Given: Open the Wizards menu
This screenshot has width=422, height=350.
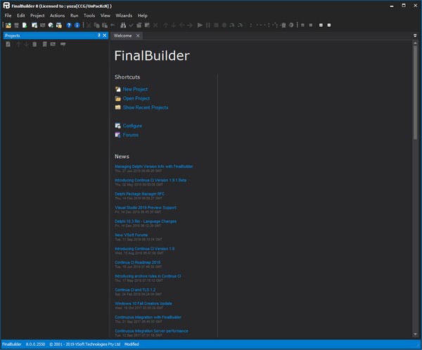Looking at the screenshot, I should [x=123, y=15].
